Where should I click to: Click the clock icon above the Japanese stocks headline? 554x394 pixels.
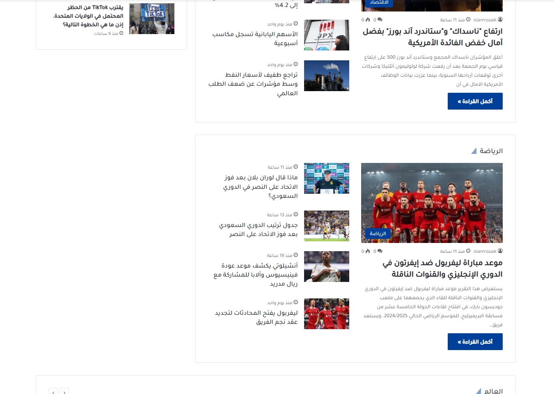tap(295, 23)
